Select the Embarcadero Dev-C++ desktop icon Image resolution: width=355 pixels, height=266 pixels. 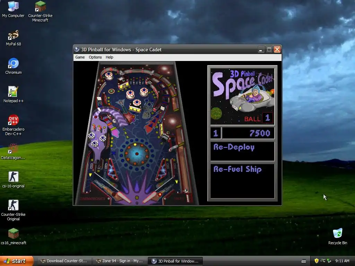tap(14, 125)
